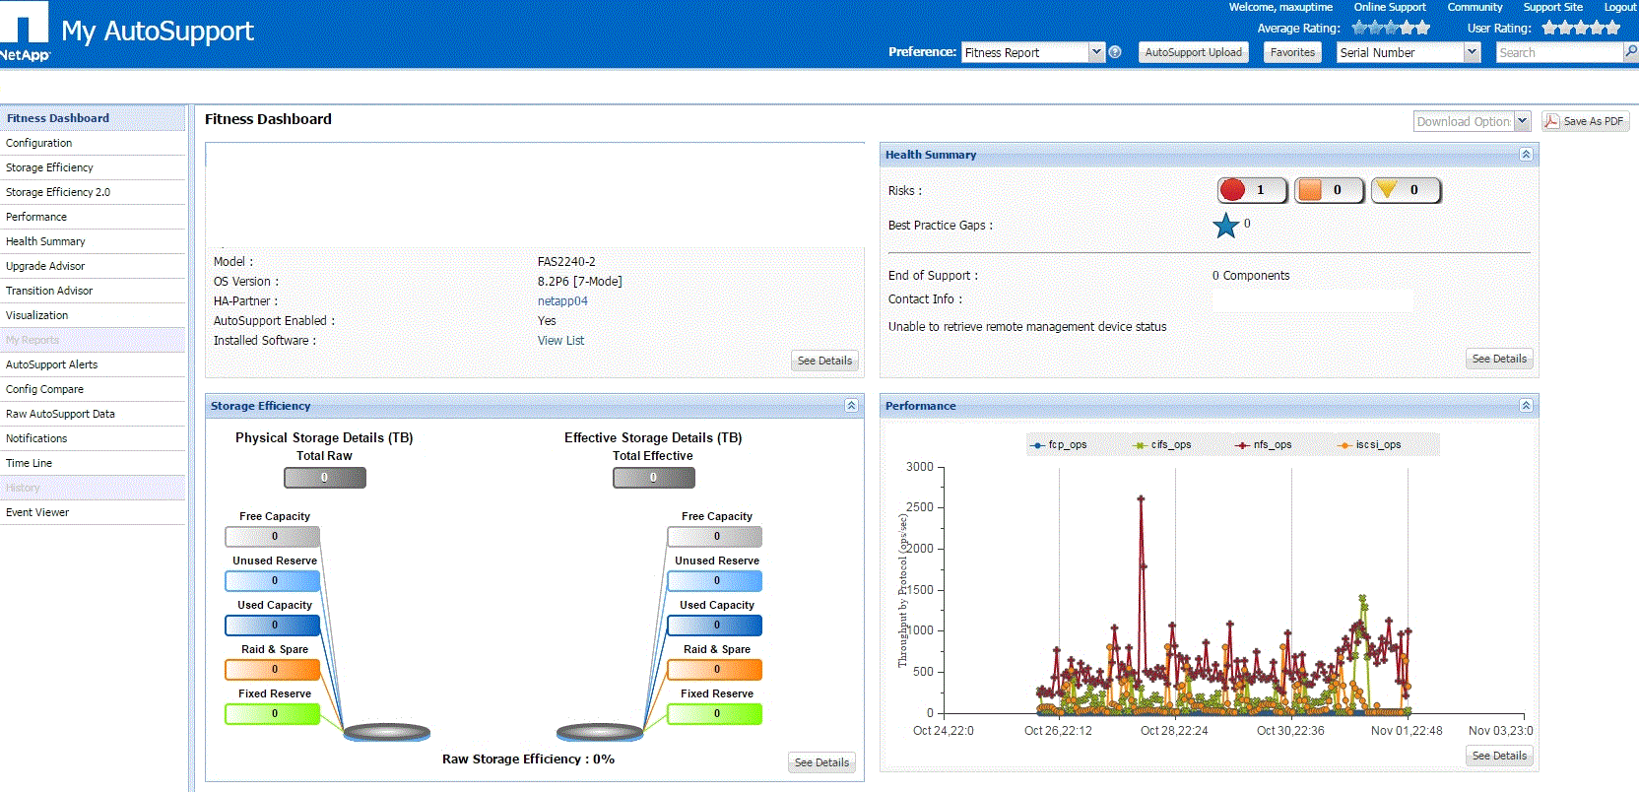Open Storage Efficiency 2.0 in sidebar
The height and width of the screenshot is (792, 1639).
pyautogui.click(x=58, y=192)
